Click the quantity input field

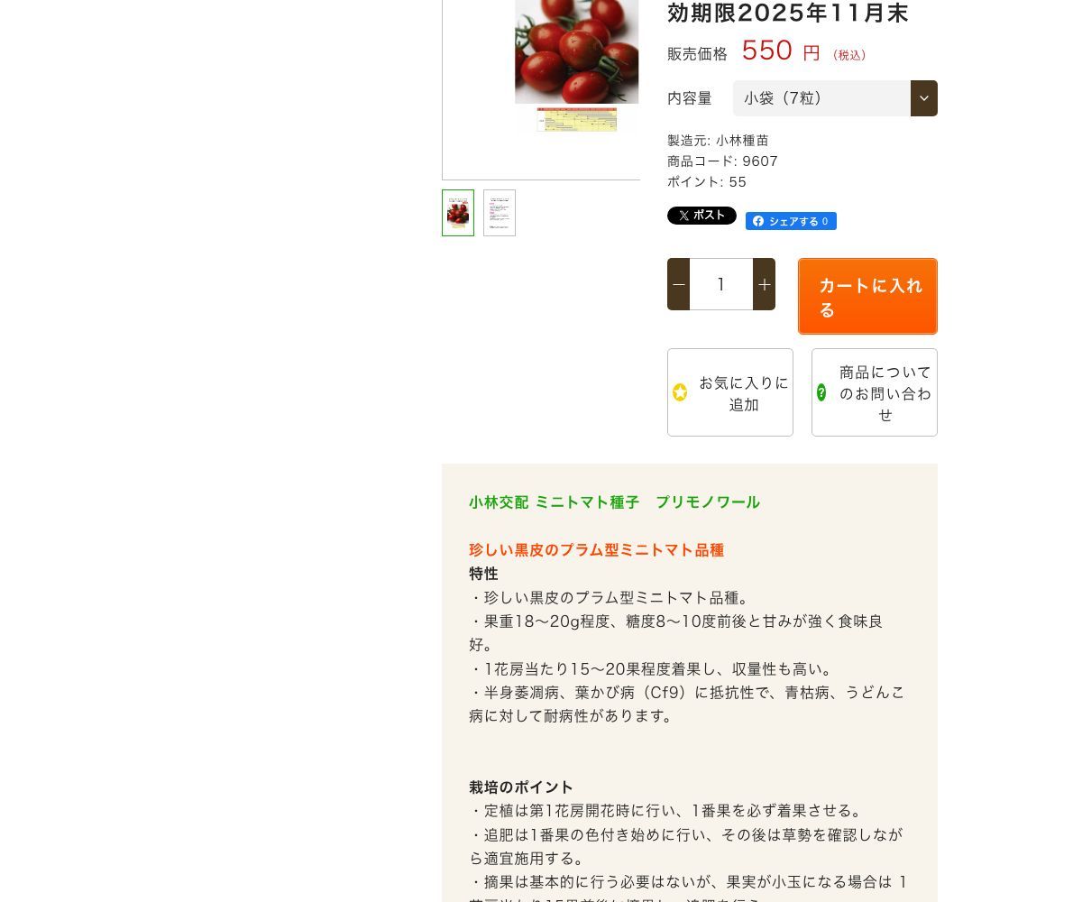coord(721,284)
